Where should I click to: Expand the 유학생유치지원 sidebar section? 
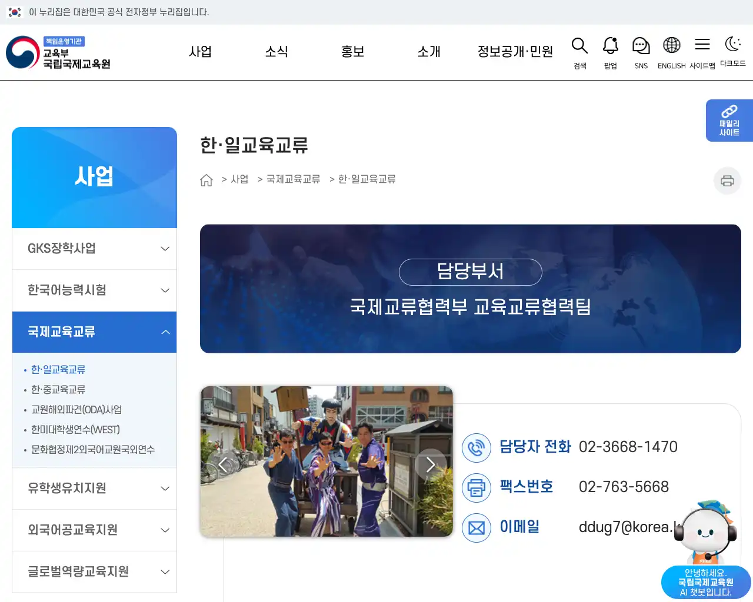pyautogui.click(x=94, y=489)
